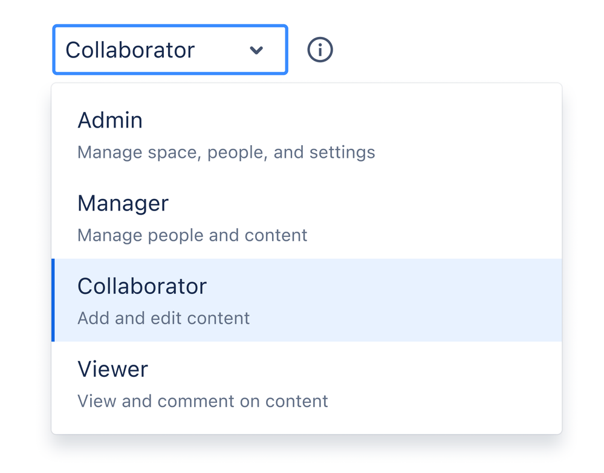Click the "Add and edit content" description
The height and width of the screenshot is (473, 604).
tap(163, 318)
